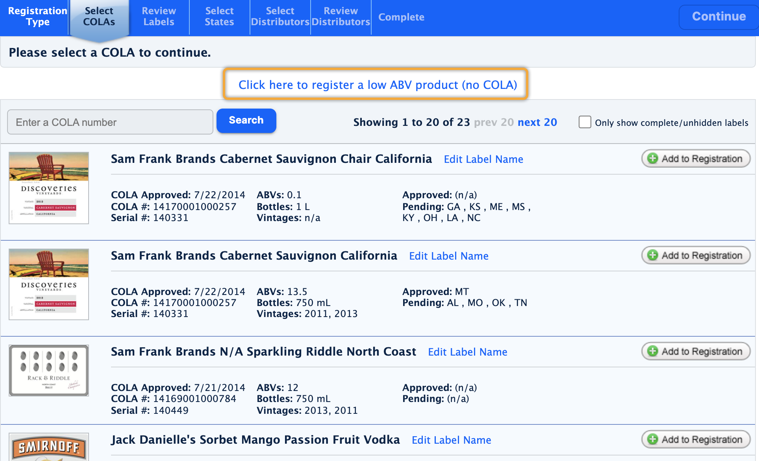
Task: Switch to Registration Type tab
Action: (x=37, y=17)
